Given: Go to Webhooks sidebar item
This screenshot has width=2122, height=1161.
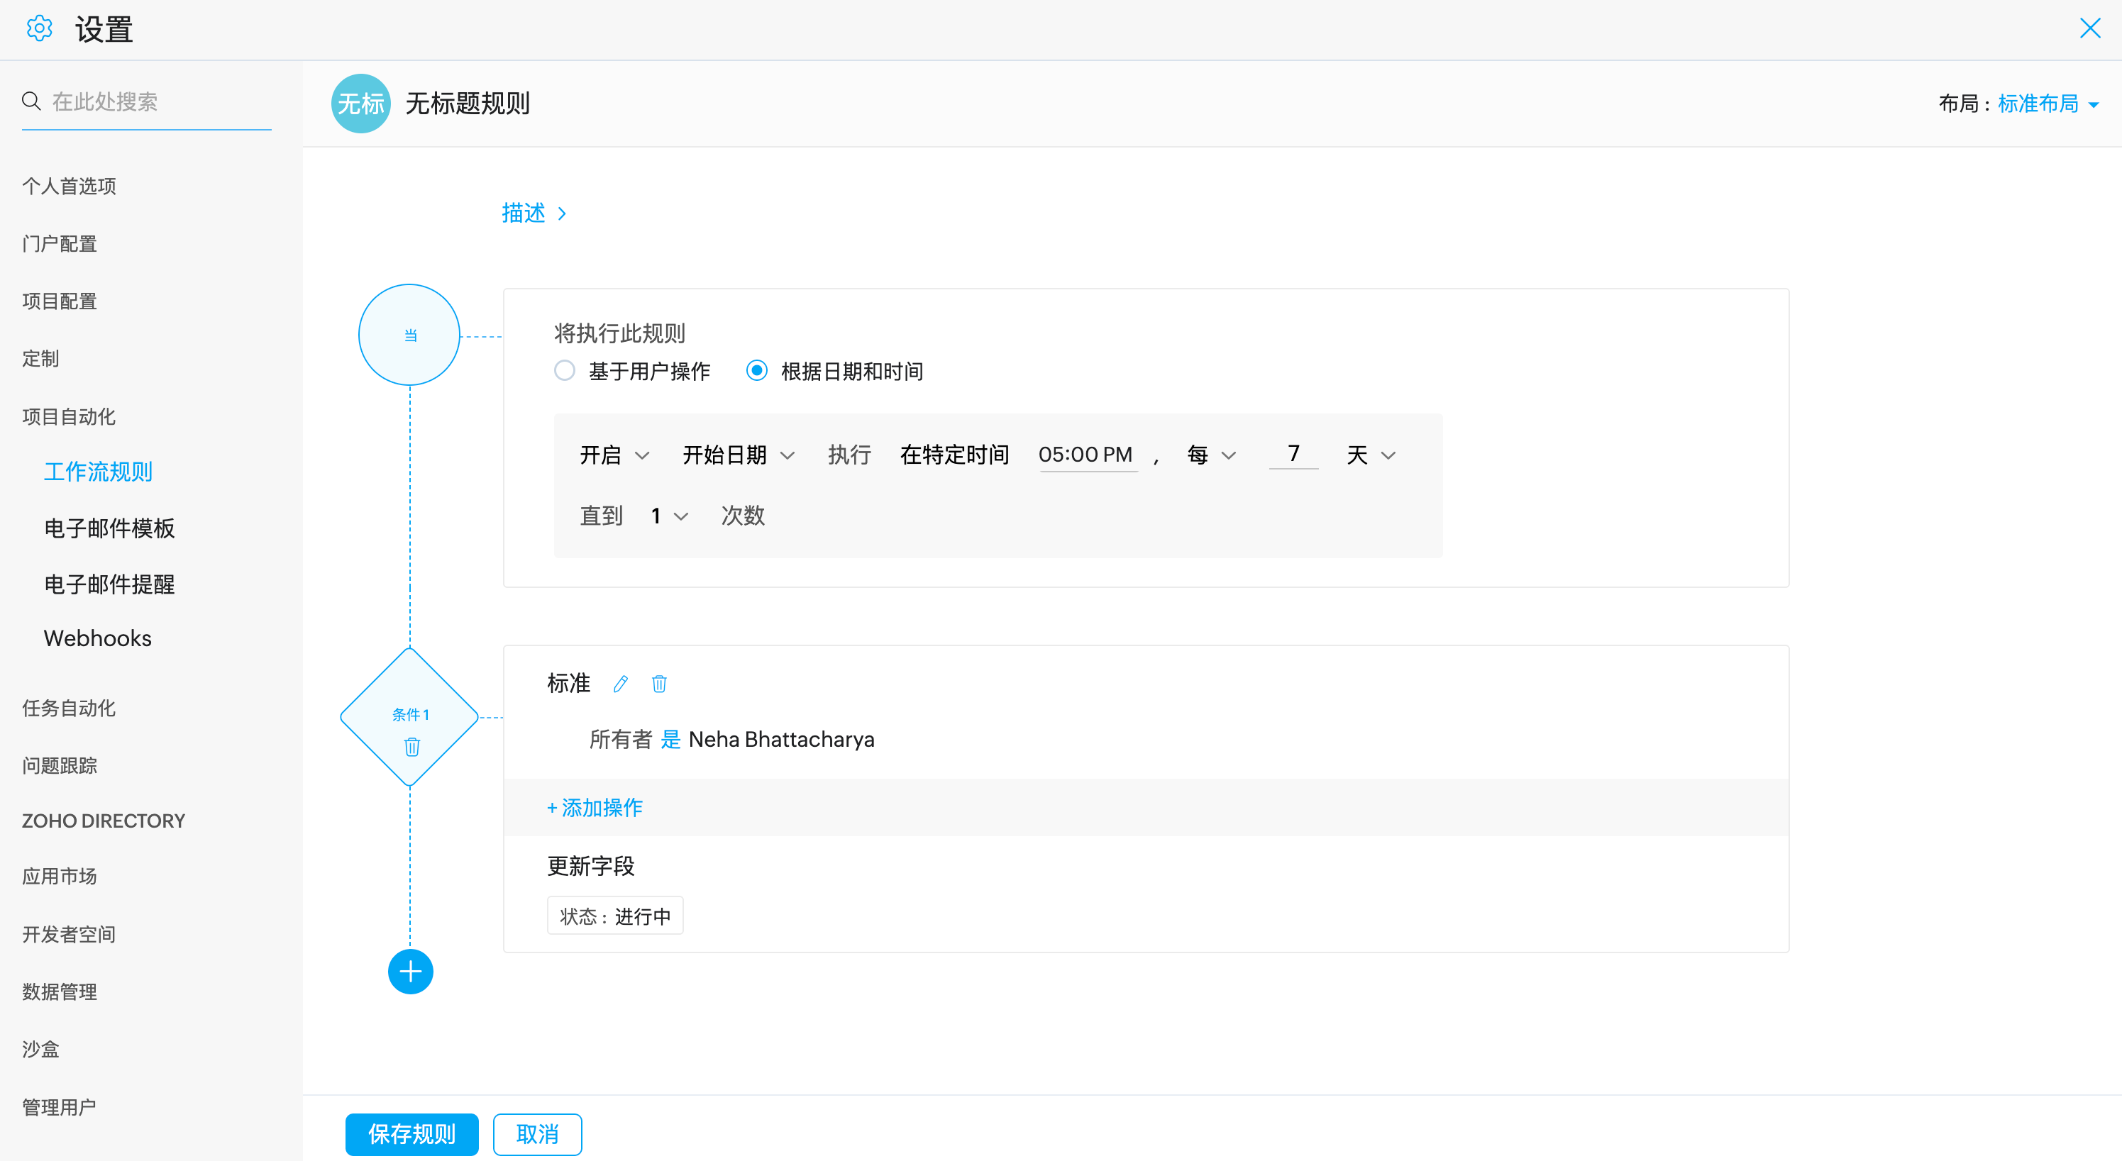Looking at the screenshot, I should click(x=97, y=638).
